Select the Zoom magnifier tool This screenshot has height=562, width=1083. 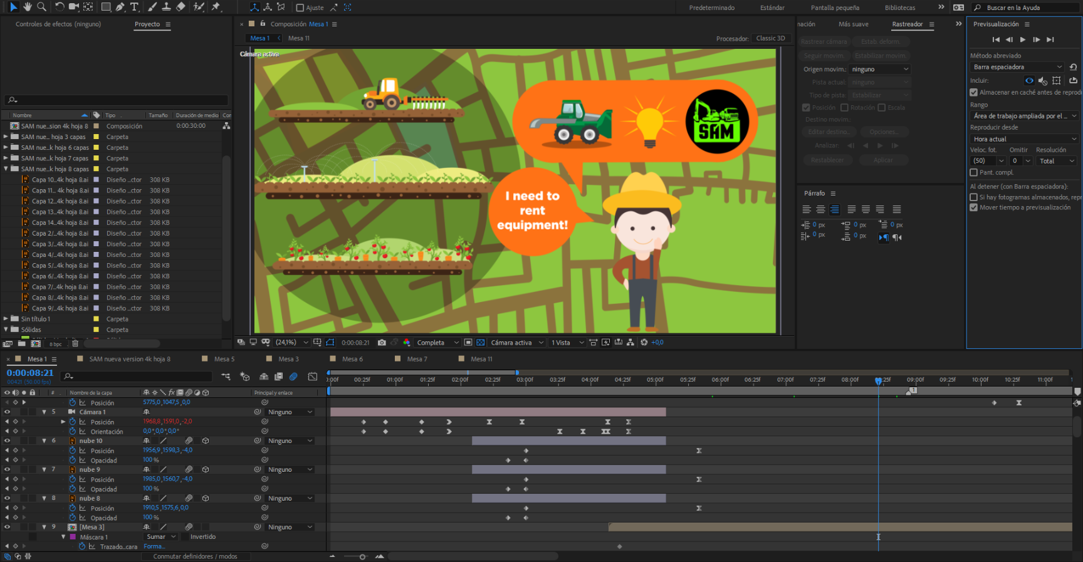(41, 7)
